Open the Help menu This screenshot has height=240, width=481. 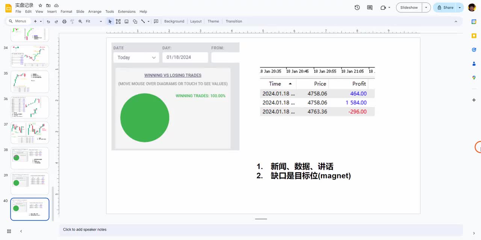(143, 12)
